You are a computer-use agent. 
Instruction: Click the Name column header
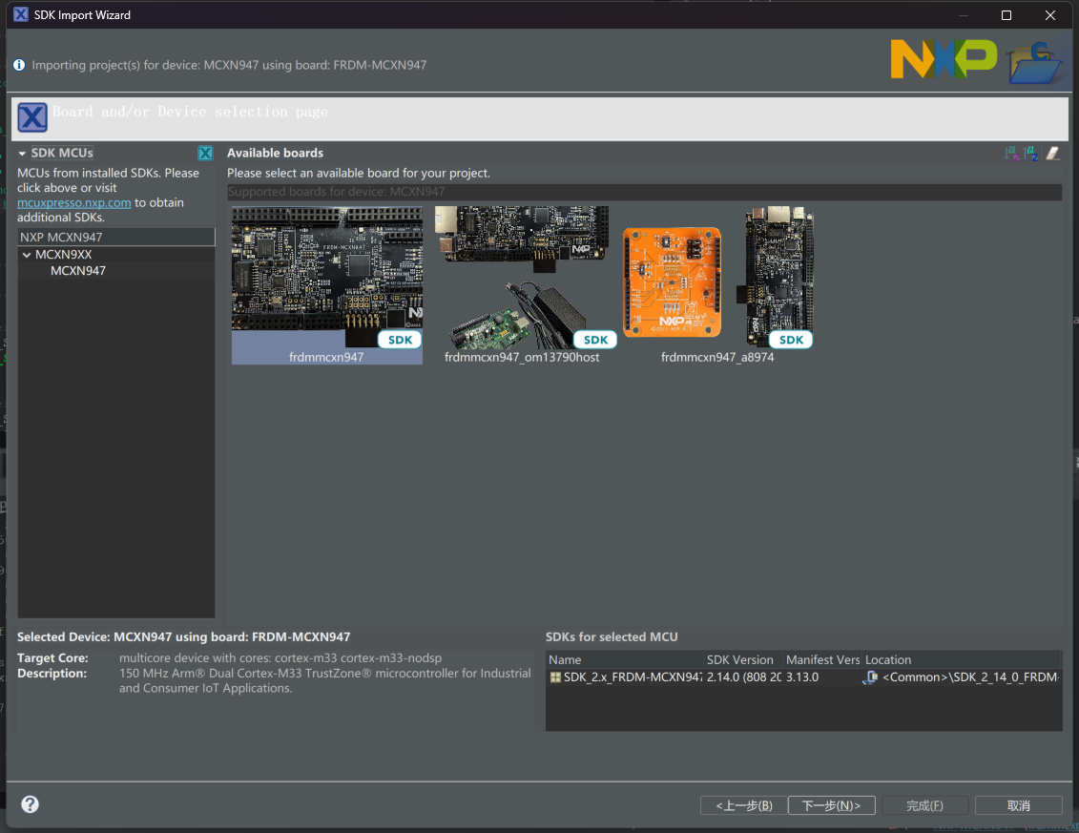coord(624,659)
